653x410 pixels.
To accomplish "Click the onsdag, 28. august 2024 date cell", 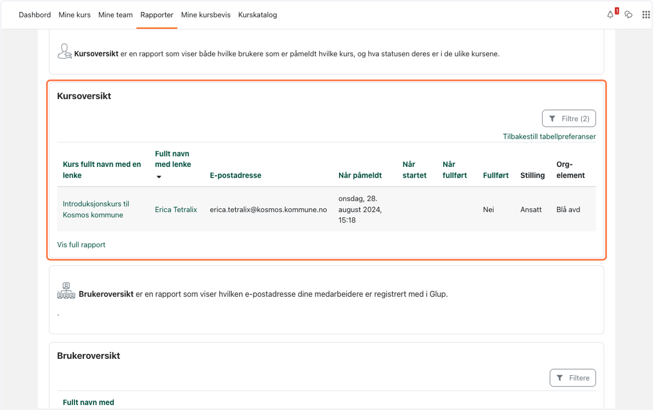I will (360, 209).
